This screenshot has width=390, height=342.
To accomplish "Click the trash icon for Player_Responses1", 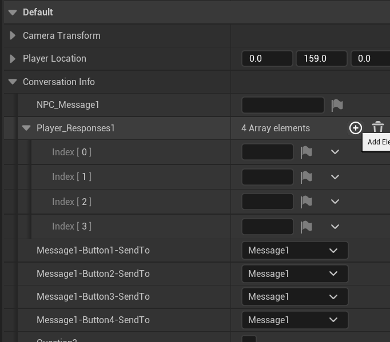I will click(x=377, y=127).
